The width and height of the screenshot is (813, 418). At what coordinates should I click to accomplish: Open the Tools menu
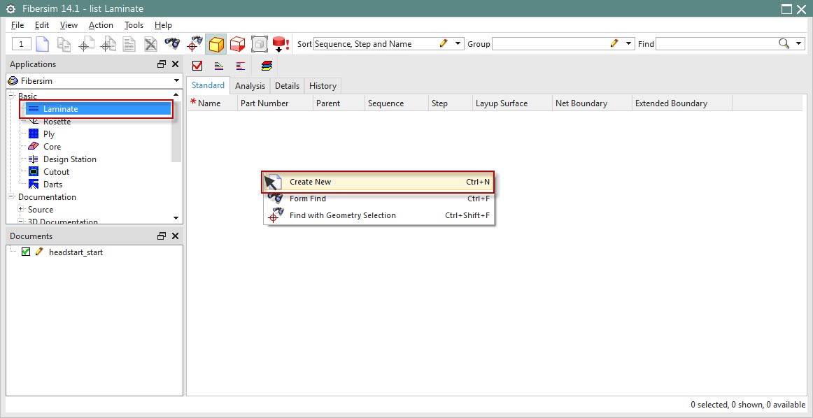pyautogui.click(x=134, y=25)
